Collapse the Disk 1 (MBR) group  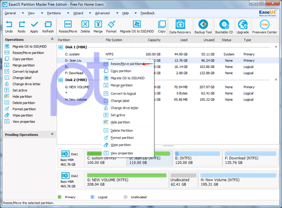[276, 47]
